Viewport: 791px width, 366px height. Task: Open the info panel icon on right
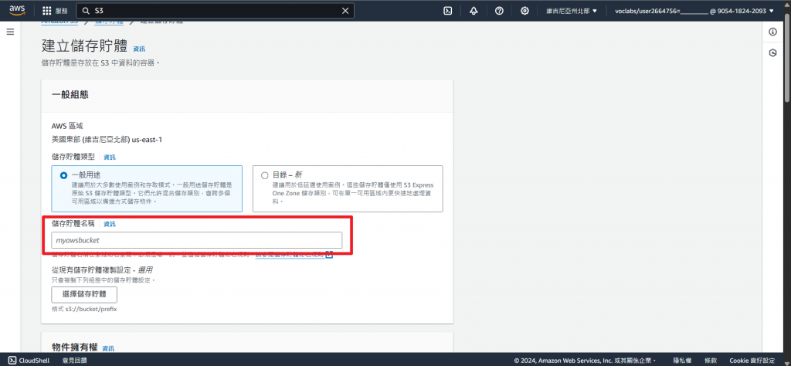click(x=772, y=32)
